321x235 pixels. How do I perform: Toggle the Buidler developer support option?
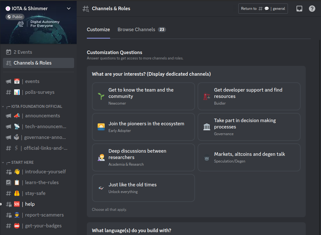click(249, 96)
